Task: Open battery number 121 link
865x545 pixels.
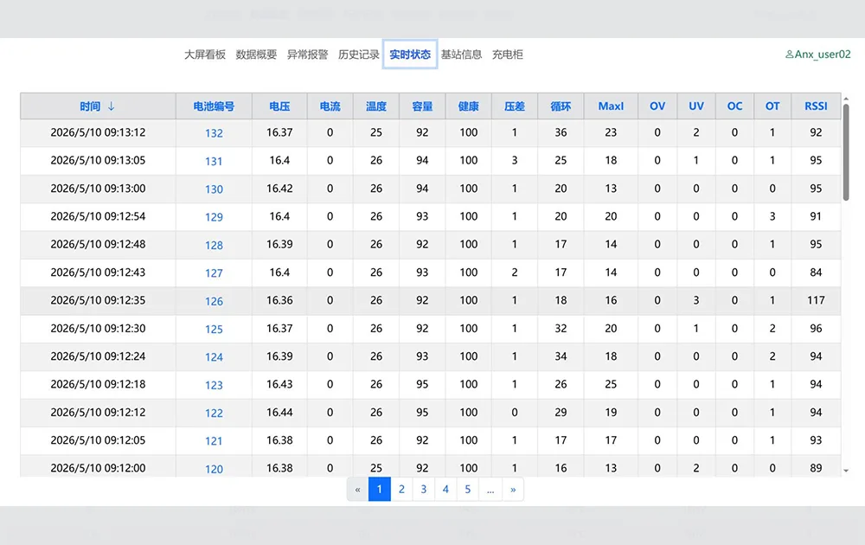Action: 214,440
